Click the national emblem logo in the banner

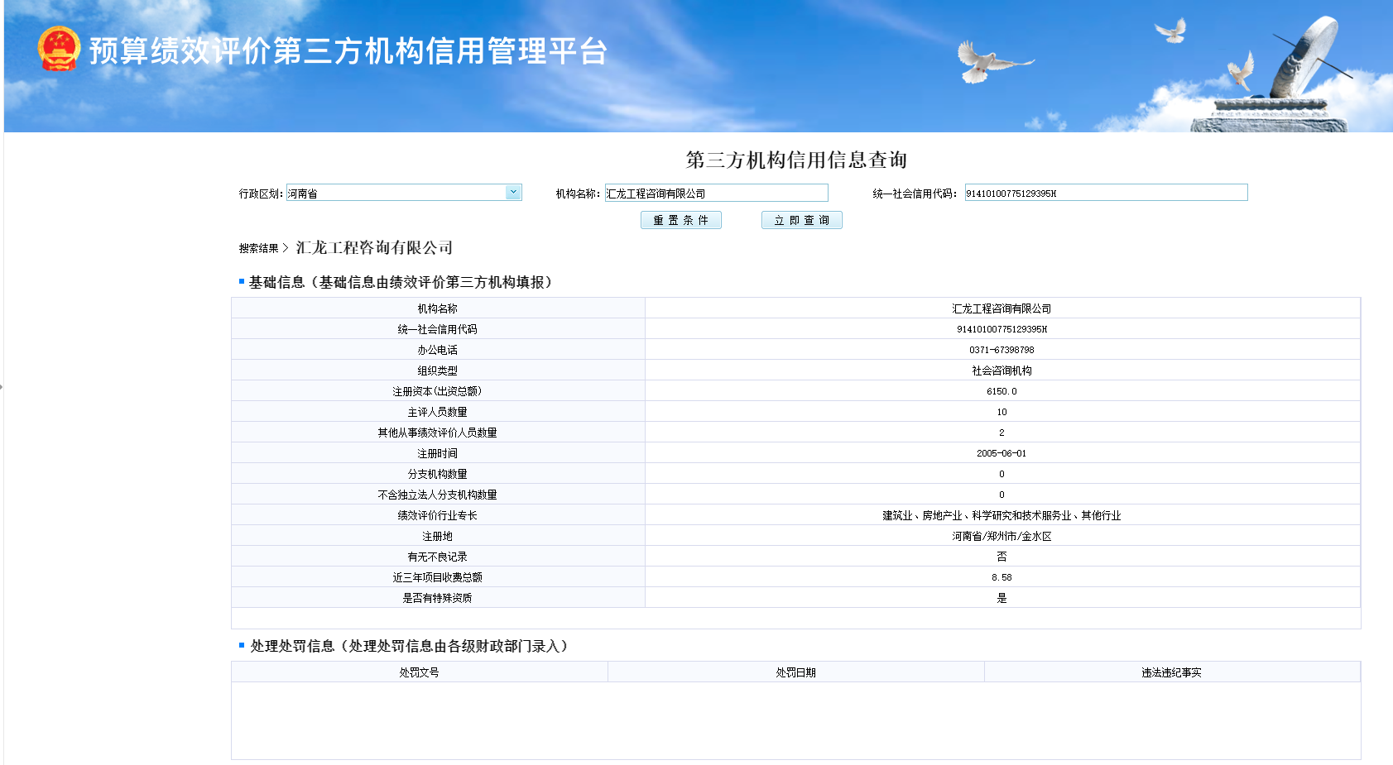(58, 50)
